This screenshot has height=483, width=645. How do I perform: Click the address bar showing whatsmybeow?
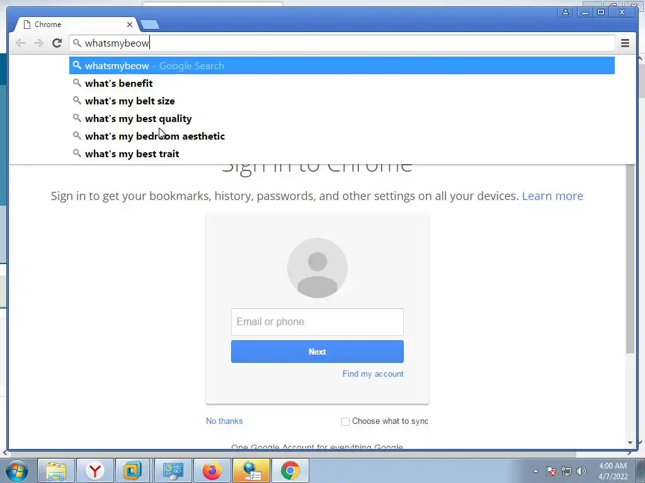click(x=341, y=43)
